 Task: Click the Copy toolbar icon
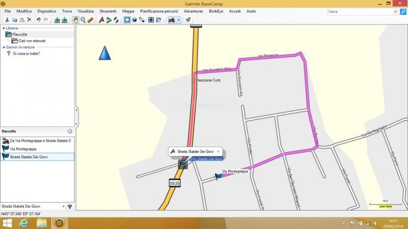15,20
